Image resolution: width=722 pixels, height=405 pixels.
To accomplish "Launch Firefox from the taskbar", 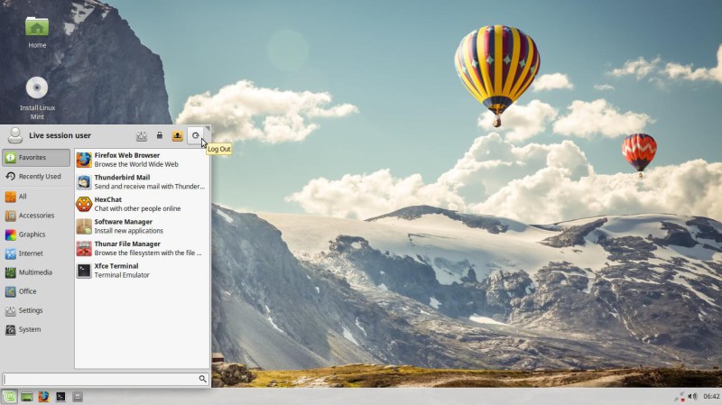I will (43, 397).
